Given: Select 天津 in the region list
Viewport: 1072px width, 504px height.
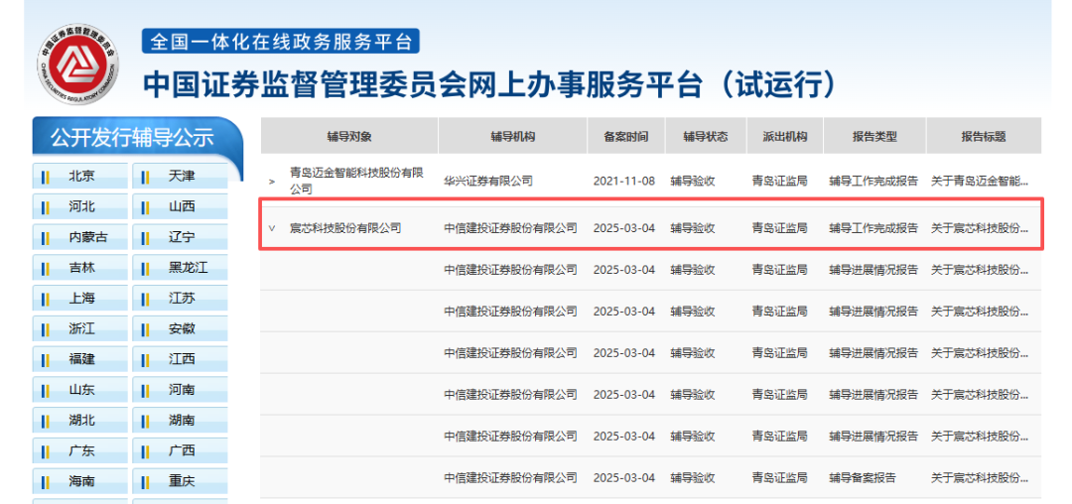Looking at the screenshot, I should 180,177.
